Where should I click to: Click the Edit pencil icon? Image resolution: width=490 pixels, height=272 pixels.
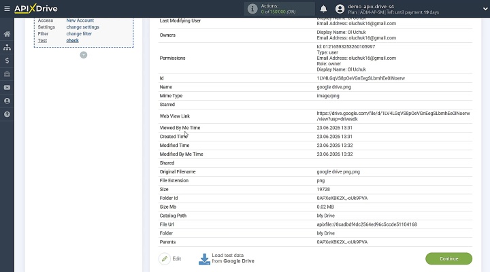pyautogui.click(x=165, y=258)
